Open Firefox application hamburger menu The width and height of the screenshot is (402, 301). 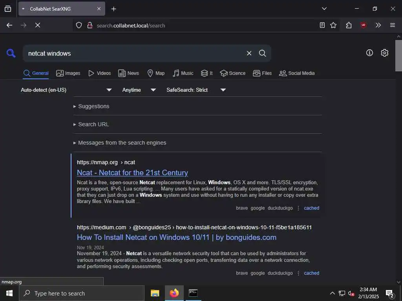393,25
